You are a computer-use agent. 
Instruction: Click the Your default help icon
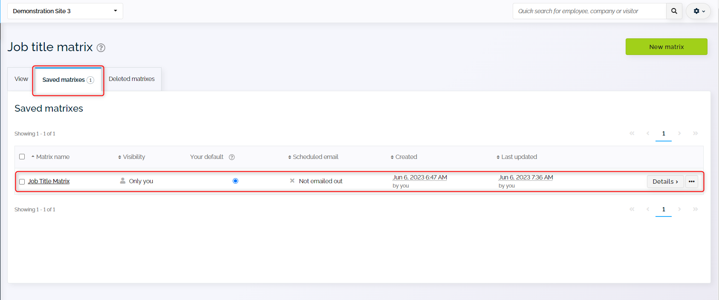point(232,157)
